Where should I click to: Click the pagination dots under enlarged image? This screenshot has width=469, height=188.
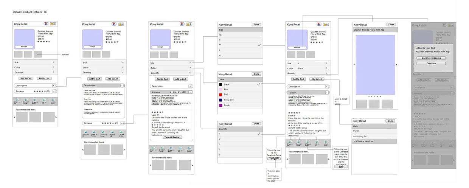coord(375,96)
